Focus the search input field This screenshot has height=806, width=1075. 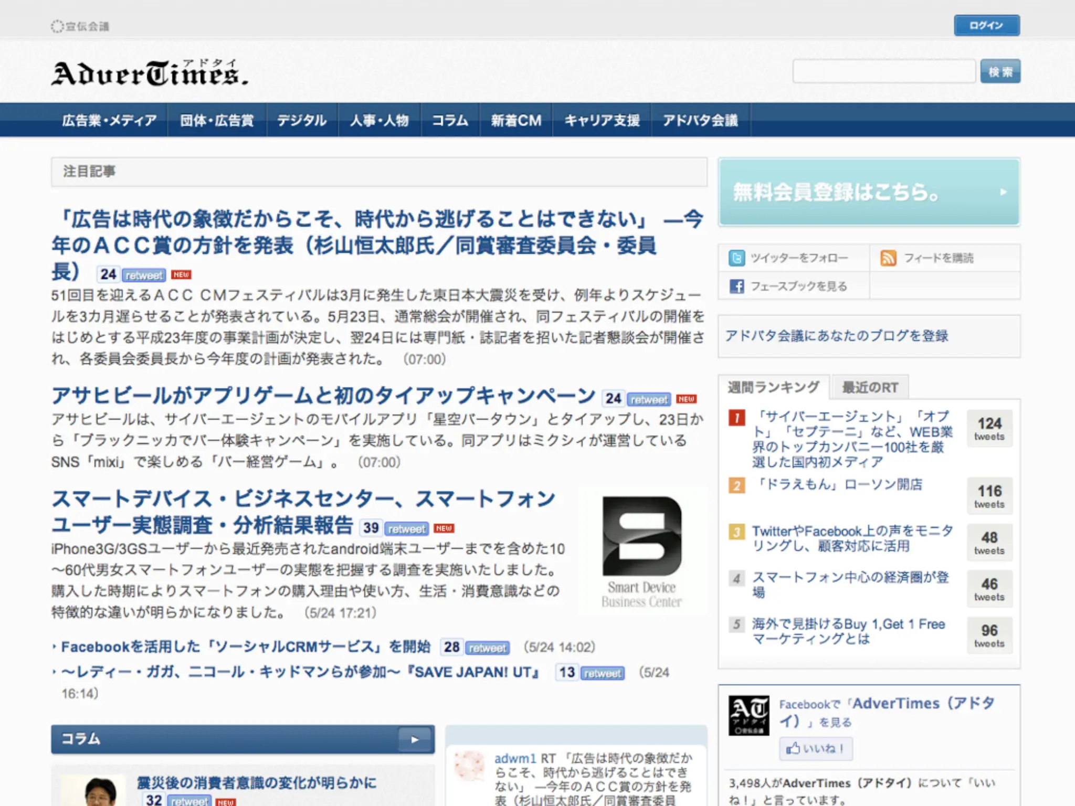coord(884,71)
